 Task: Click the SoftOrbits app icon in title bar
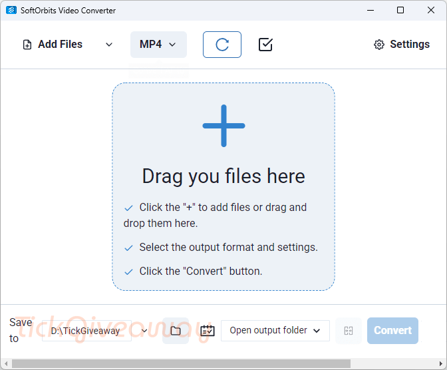[x=11, y=10]
